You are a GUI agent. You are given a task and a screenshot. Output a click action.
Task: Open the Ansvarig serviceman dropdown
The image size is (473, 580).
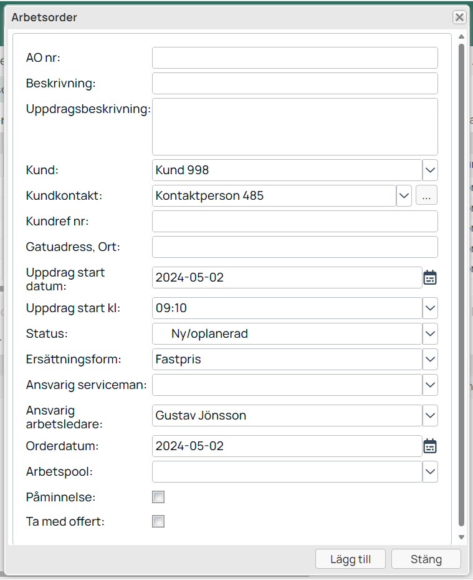click(430, 385)
